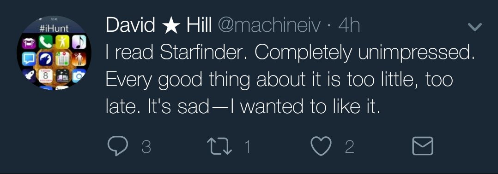This screenshot has width=498, height=174.
Task: Open David Hill's profile picture
Action: (54, 52)
